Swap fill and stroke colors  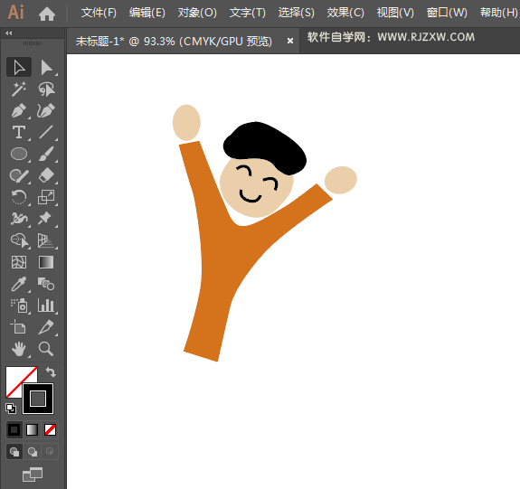pyautogui.click(x=51, y=372)
